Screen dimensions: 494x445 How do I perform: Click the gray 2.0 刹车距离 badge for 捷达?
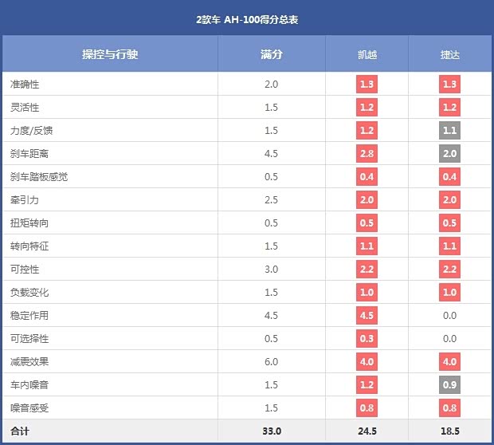[449, 153]
